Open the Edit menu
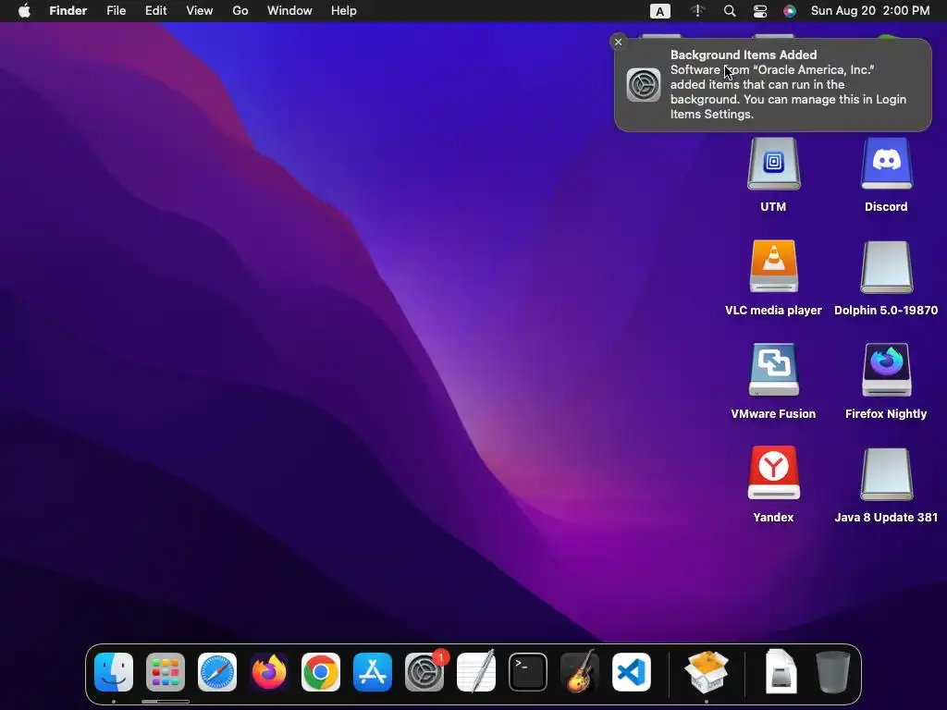 click(x=155, y=11)
